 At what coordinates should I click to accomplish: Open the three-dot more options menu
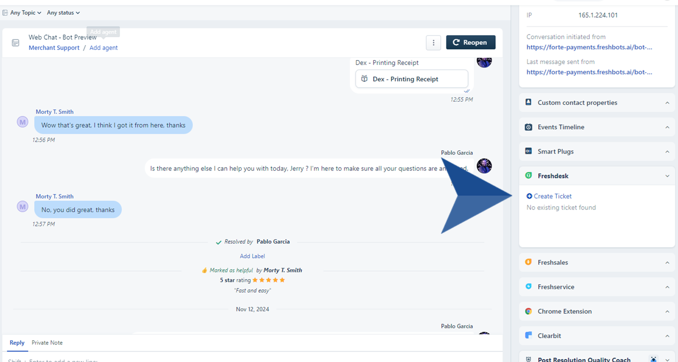point(434,43)
